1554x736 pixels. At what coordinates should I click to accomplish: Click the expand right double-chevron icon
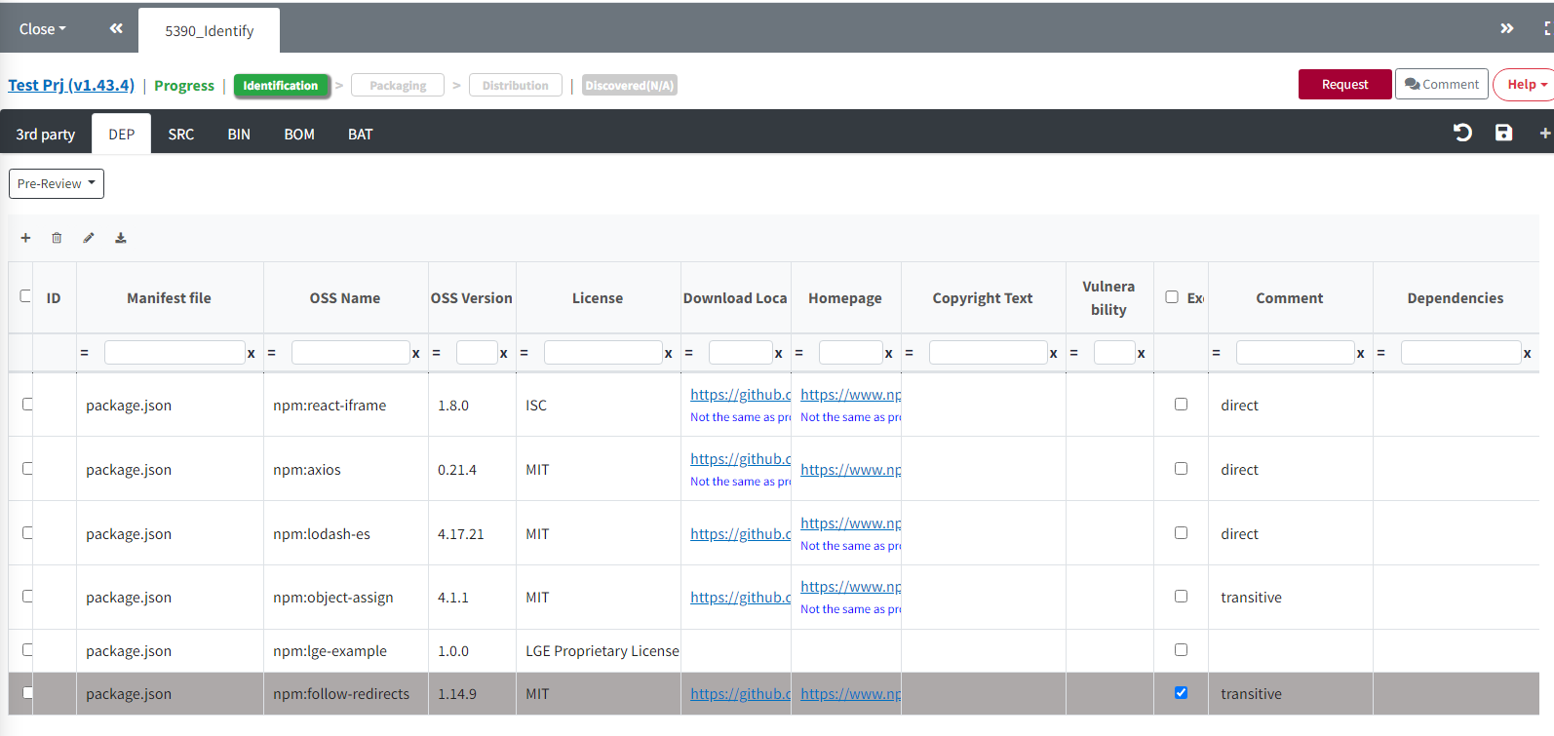point(1506,29)
